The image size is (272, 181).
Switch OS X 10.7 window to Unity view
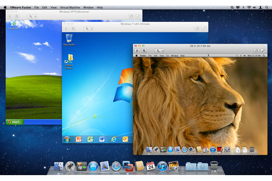point(256,51)
